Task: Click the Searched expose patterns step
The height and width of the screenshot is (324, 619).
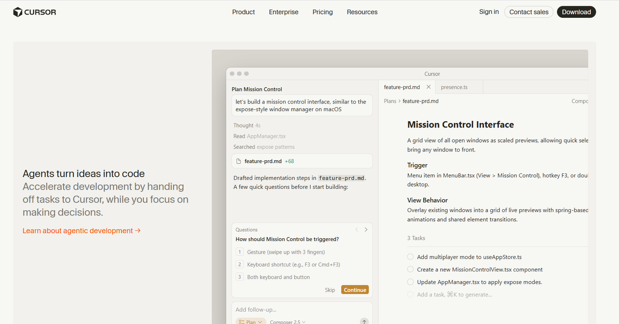Action: [x=264, y=147]
